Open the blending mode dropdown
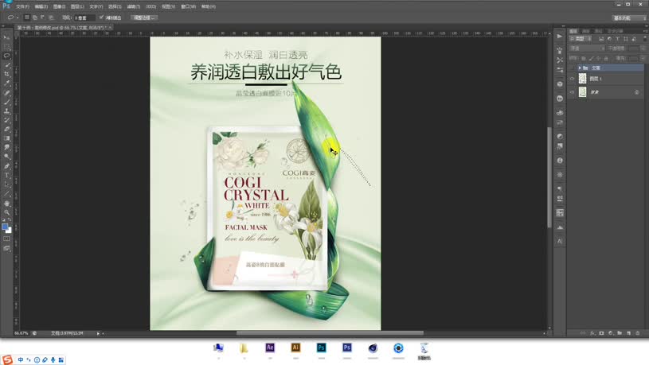This screenshot has height=365, width=649. (588, 49)
